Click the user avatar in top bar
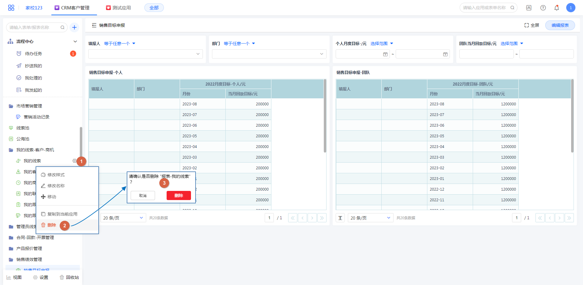 click(571, 8)
